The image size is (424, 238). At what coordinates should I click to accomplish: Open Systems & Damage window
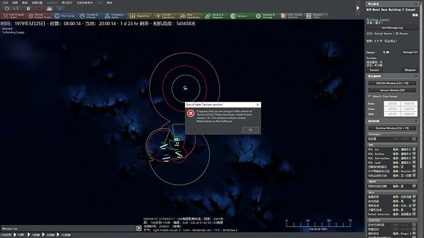coord(265,16)
